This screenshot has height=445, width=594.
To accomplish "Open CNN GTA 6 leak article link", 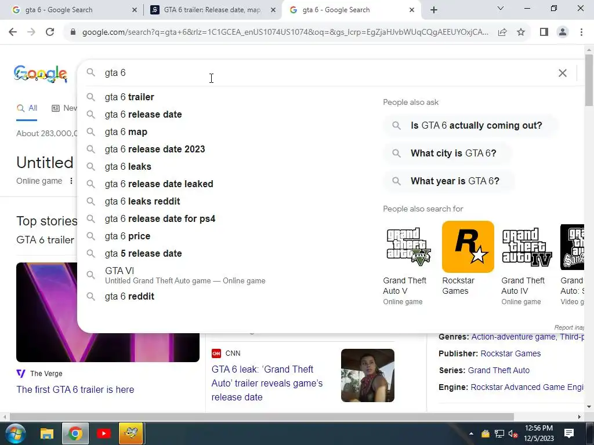I will 267,383.
